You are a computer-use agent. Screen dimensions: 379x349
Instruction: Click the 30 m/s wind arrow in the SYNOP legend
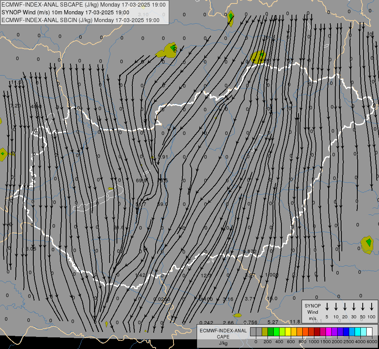coord(353,307)
